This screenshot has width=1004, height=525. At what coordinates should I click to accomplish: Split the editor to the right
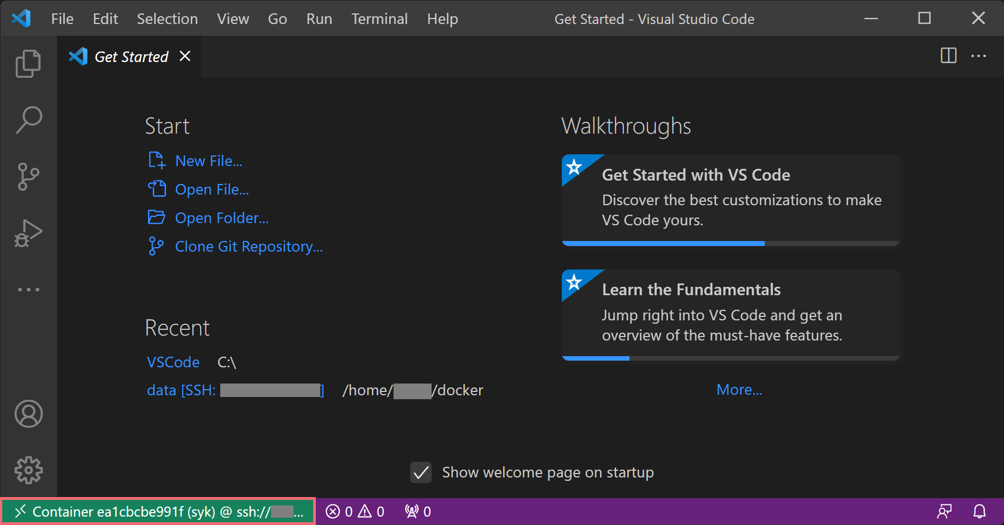pos(949,55)
